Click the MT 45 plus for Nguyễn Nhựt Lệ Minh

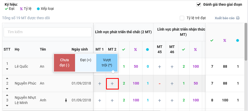pos(159,100)
